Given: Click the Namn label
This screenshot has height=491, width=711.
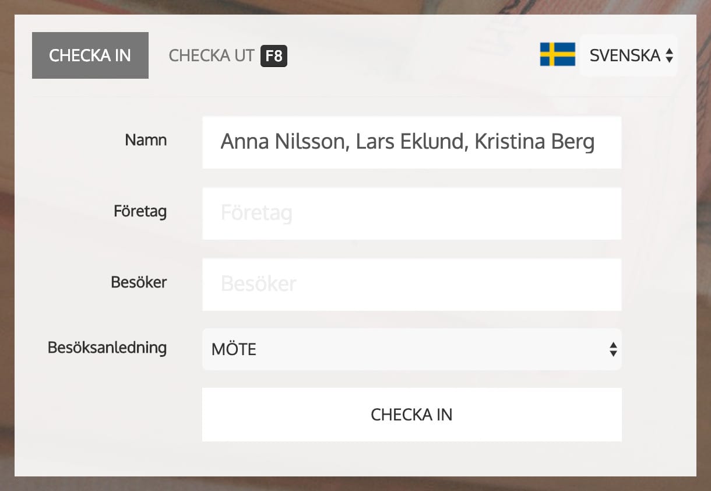Looking at the screenshot, I should tap(146, 141).
